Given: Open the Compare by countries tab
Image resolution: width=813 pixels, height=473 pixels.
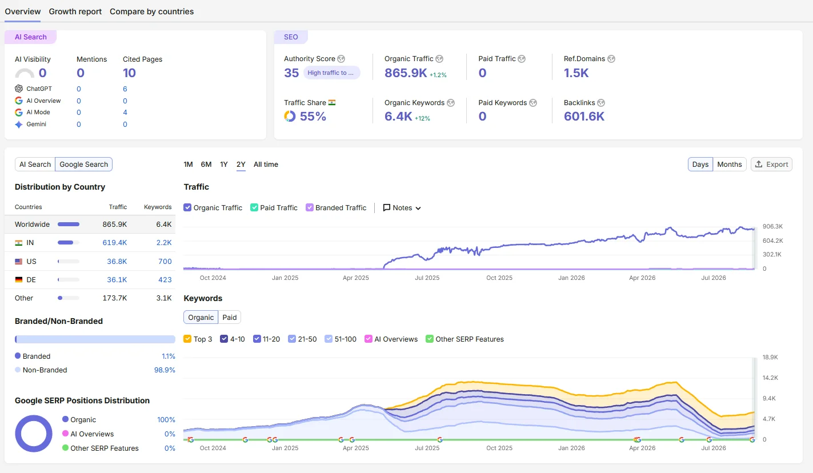Looking at the screenshot, I should (x=151, y=11).
